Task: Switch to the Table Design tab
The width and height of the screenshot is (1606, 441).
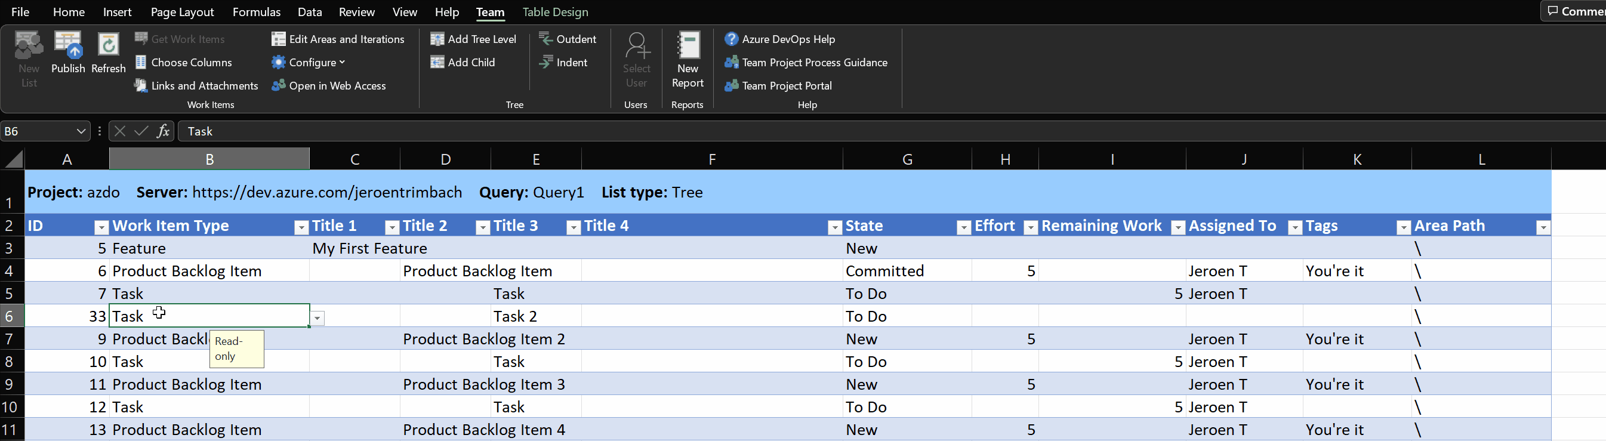Action: 555,12
